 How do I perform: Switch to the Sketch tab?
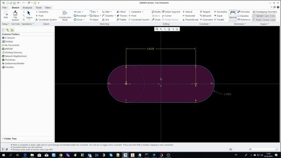(x=15, y=8)
